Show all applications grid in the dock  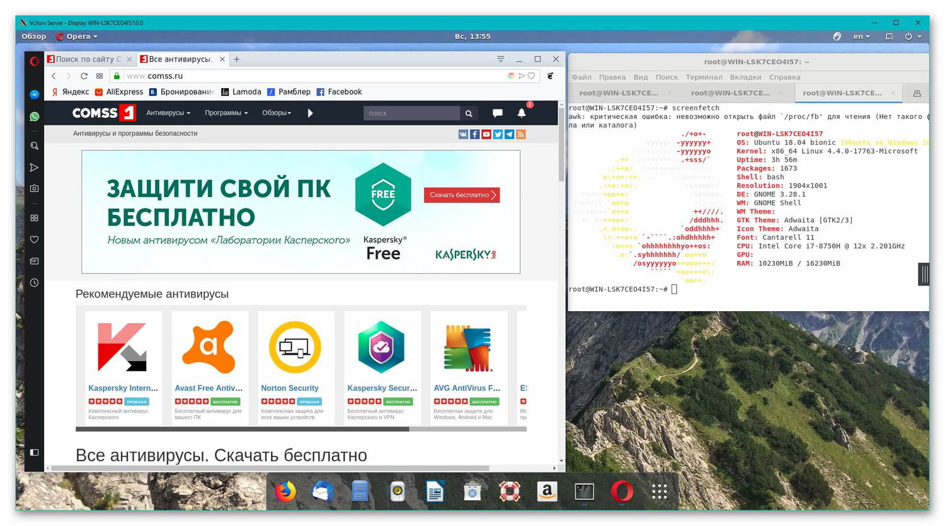(x=659, y=491)
